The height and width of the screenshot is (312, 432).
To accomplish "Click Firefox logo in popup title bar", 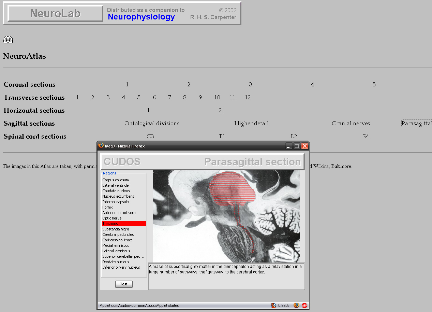I will click(101, 146).
